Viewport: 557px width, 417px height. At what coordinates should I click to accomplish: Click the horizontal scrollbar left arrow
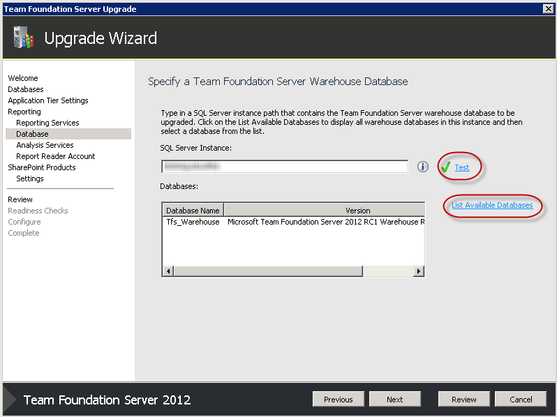[x=168, y=271]
